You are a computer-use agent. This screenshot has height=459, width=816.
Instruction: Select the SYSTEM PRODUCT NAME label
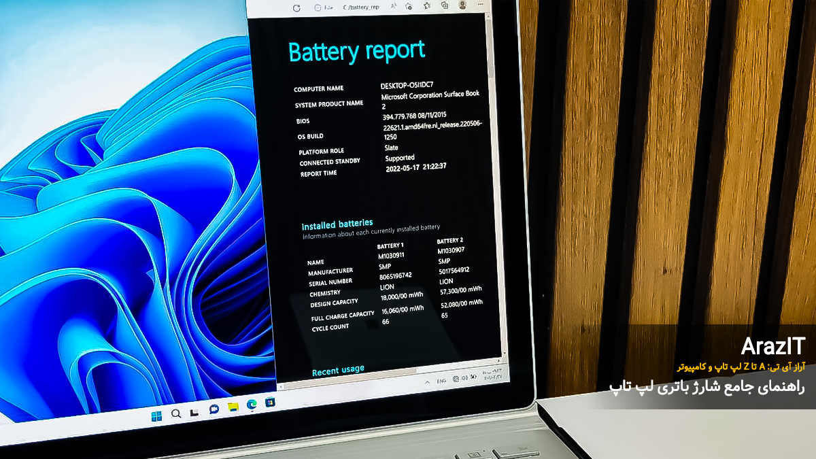(x=329, y=105)
